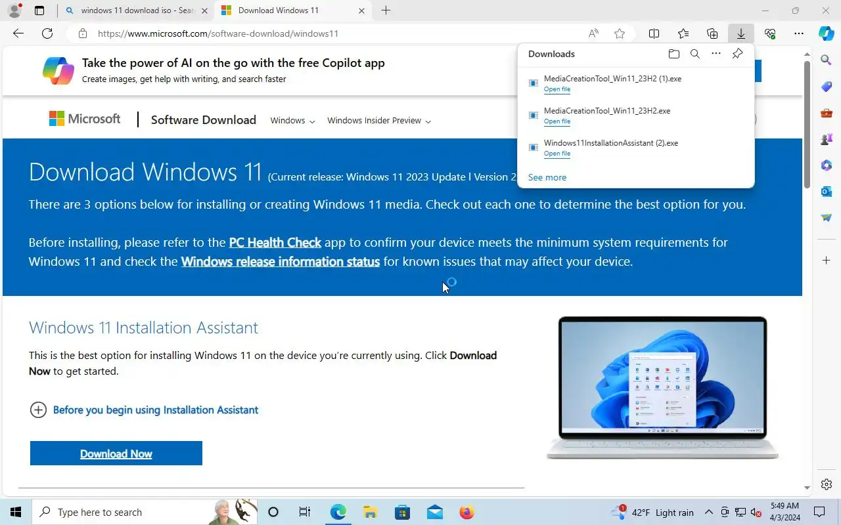Open the Windows Start button
Viewport: 841px width, 525px height.
[x=15, y=513]
